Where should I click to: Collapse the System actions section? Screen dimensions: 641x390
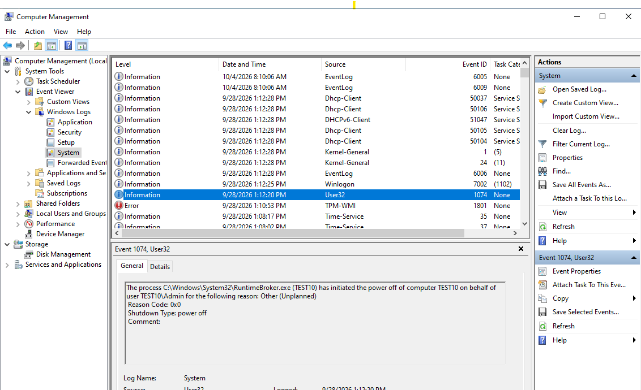coord(634,76)
